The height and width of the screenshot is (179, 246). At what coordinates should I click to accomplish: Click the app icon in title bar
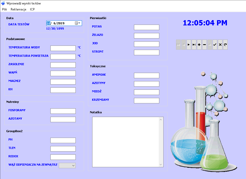tap(3, 3)
